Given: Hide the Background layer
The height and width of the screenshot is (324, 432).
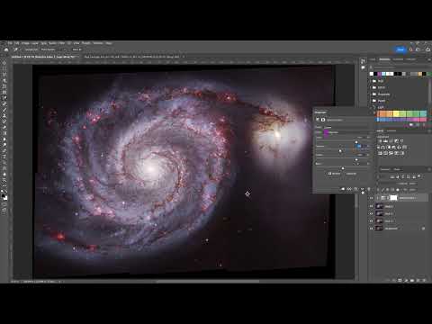Looking at the screenshot, I should point(372,229).
